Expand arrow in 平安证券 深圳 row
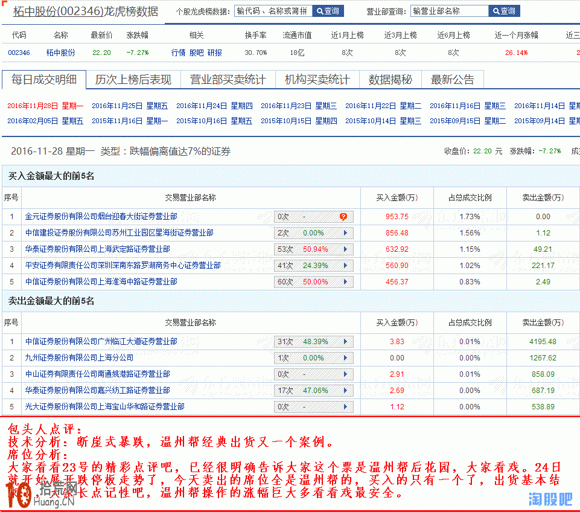This screenshot has width=580, height=512. (x=345, y=266)
